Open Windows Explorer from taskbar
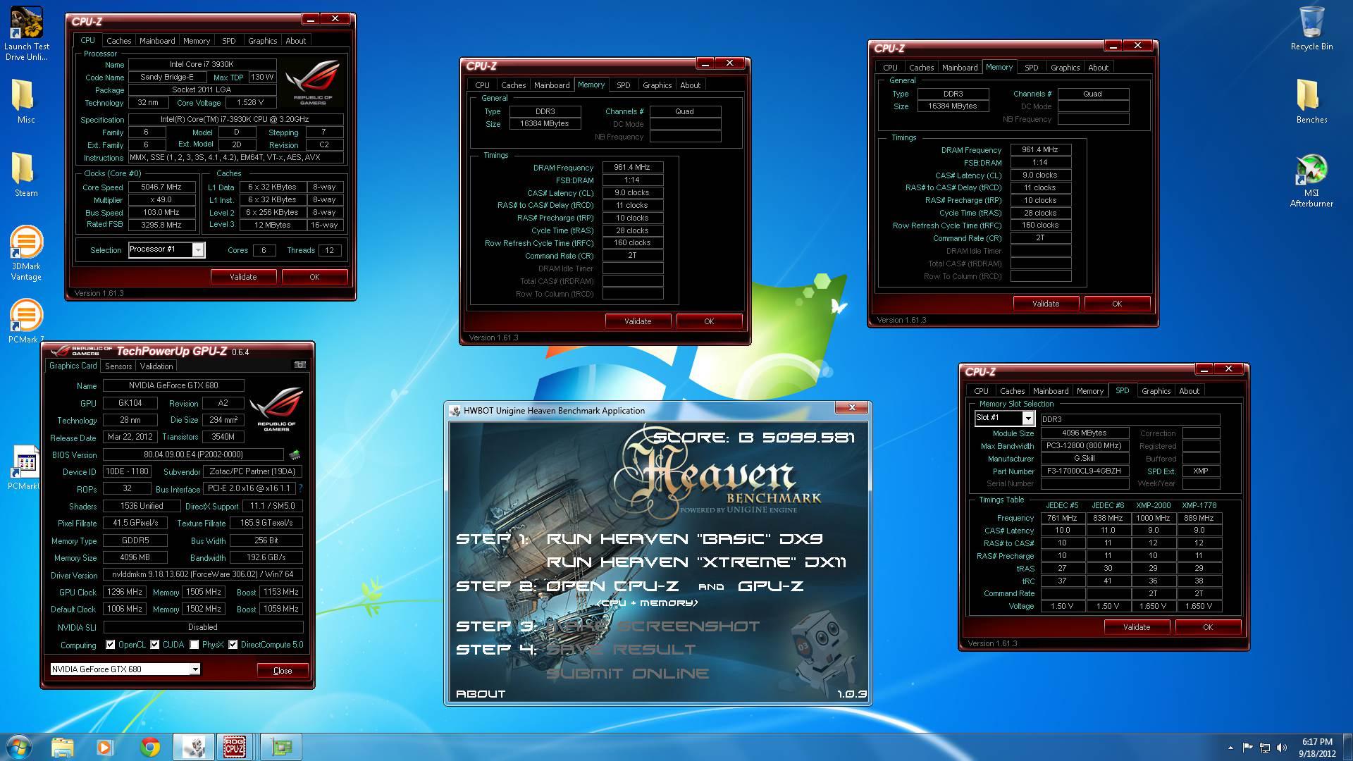Viewport: 1353px width, 761px height. [63, 747]
